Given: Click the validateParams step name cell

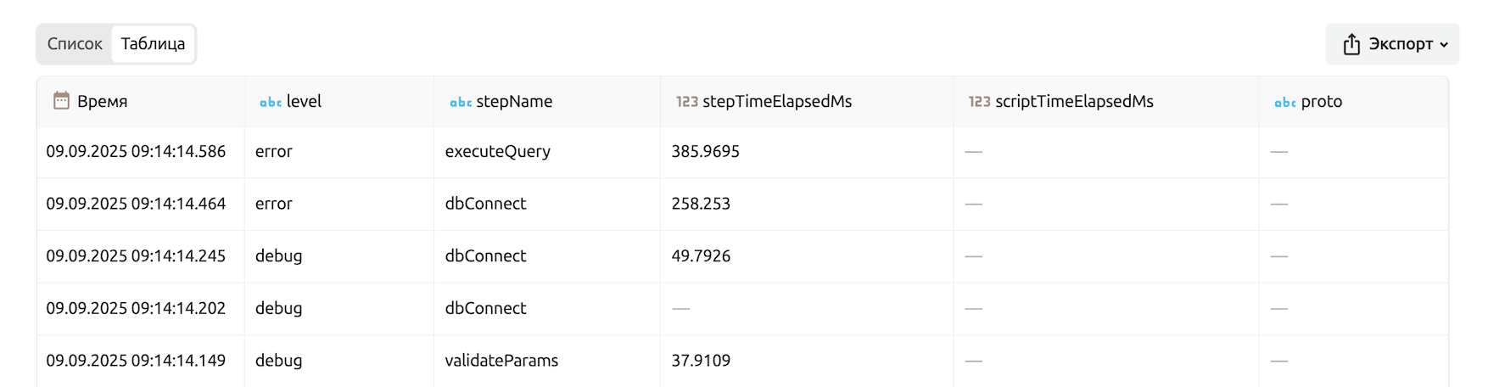Looking at the screenshot, I should pos(501,361).
